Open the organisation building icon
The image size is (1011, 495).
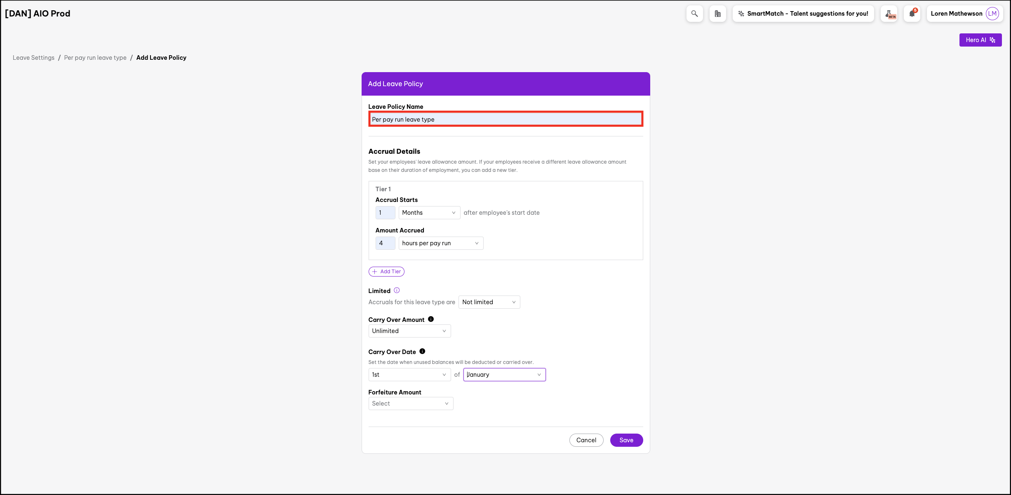click(717, 14)
